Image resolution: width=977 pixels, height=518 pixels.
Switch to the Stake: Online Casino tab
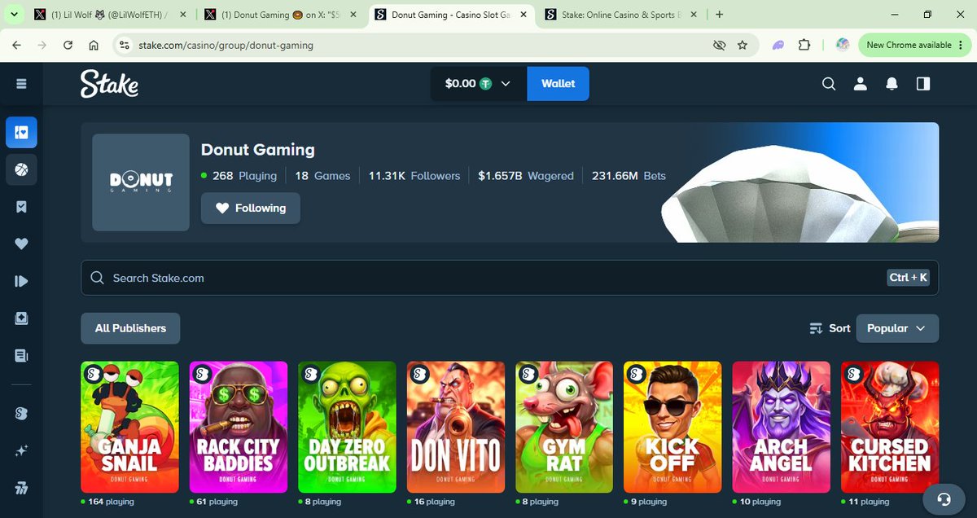click(621, 14)
